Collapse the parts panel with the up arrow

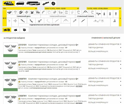click(120, 18)
